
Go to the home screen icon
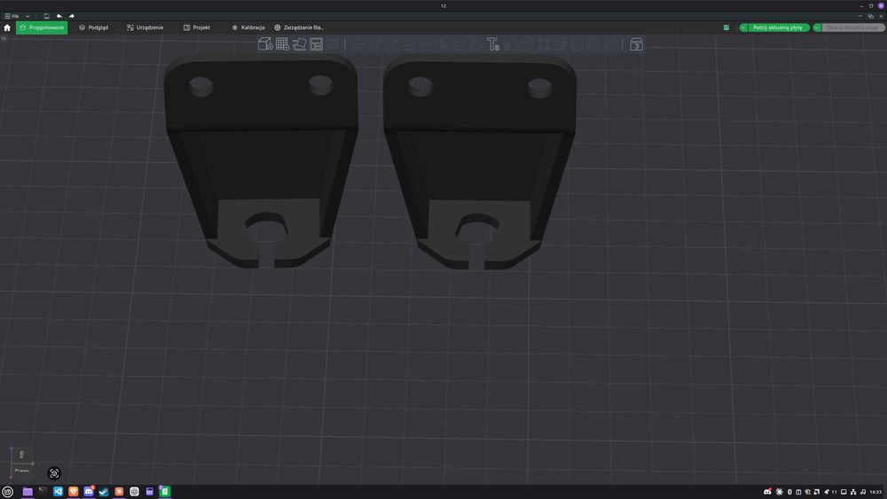(7, 27)
